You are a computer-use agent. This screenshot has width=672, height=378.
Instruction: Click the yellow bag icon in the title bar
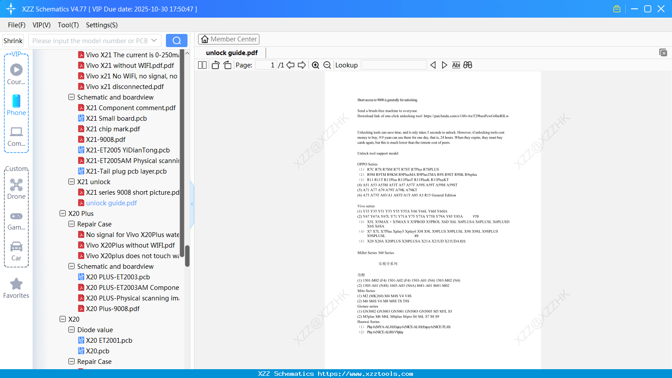tap(617, 9)
